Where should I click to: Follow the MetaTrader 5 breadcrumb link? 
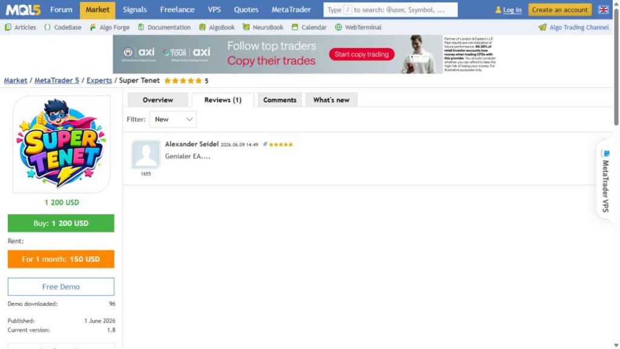click(56, 81)
